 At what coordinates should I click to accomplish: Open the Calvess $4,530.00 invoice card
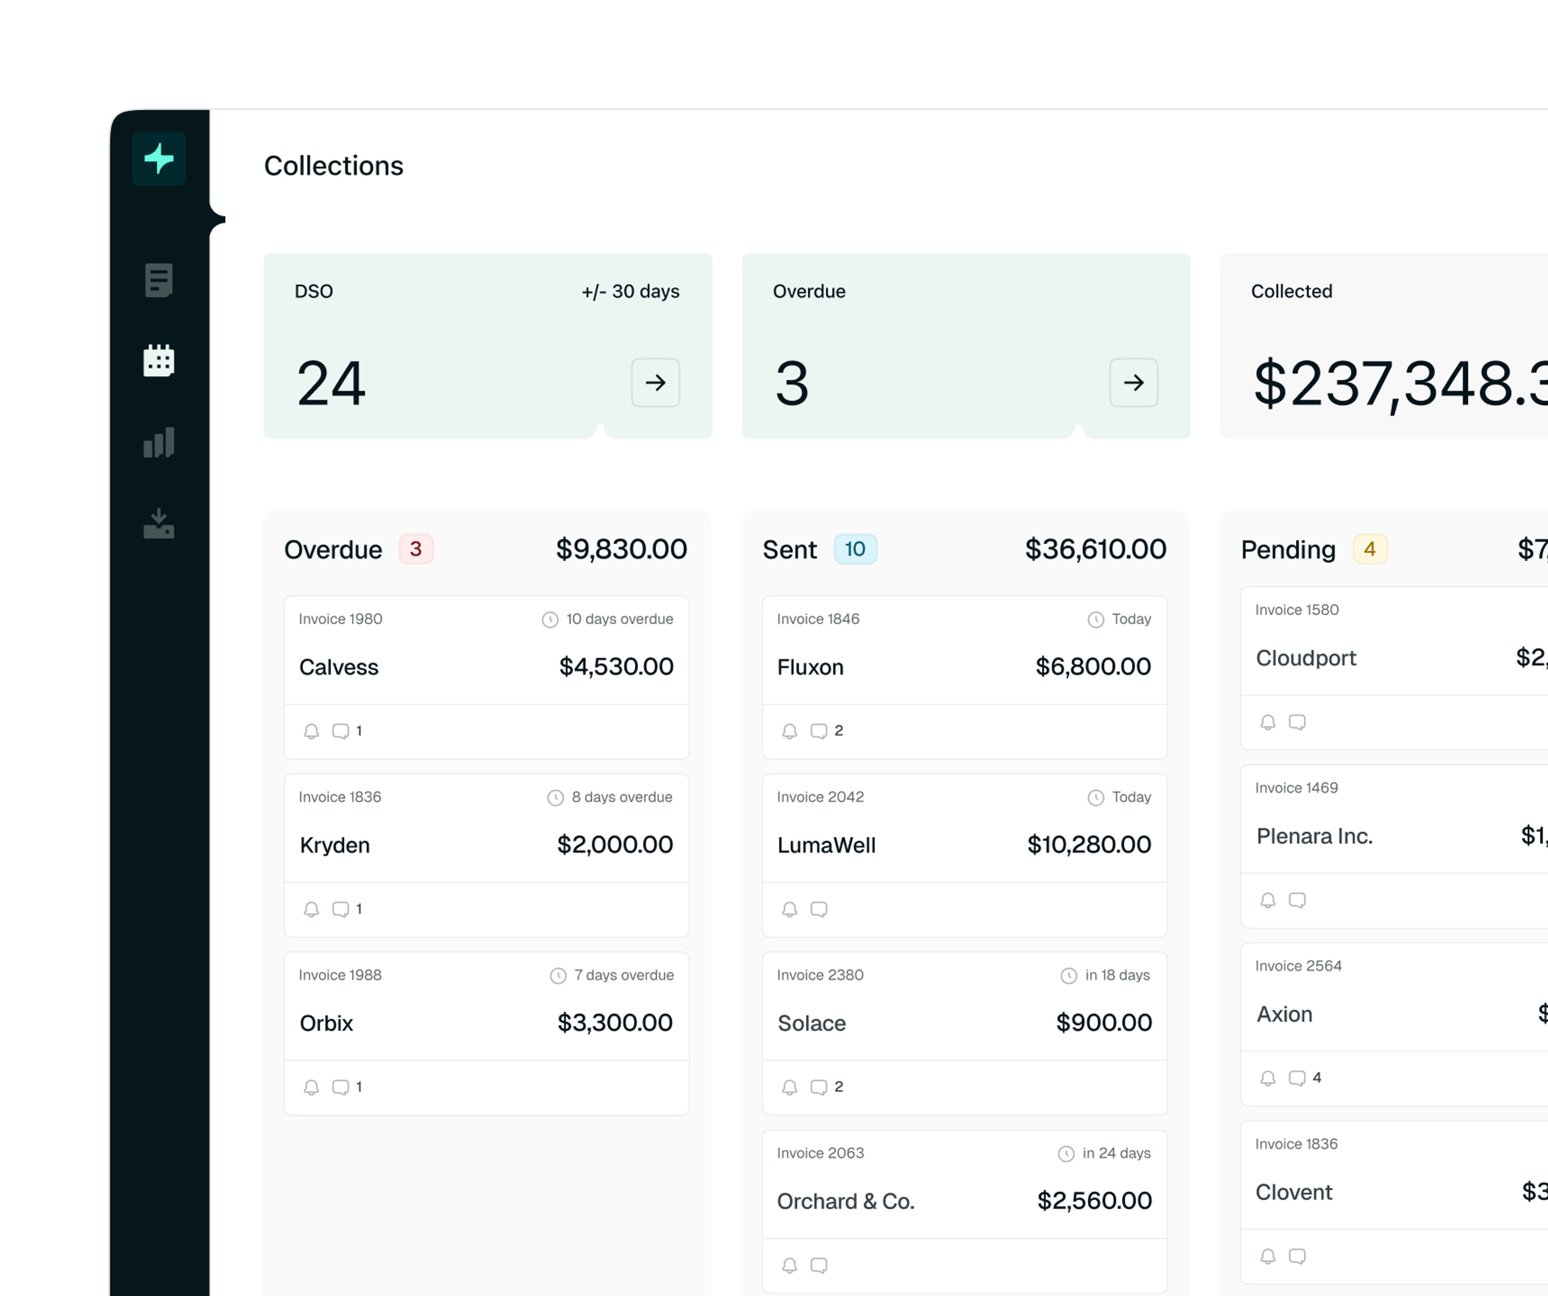point(487,677)
